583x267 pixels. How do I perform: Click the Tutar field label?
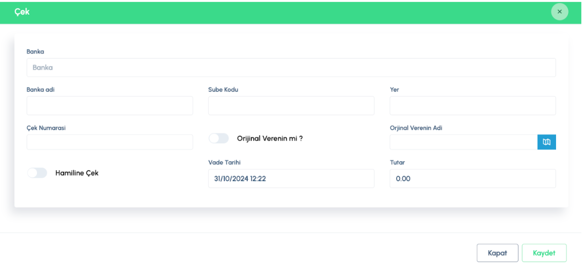click(397, 163)
